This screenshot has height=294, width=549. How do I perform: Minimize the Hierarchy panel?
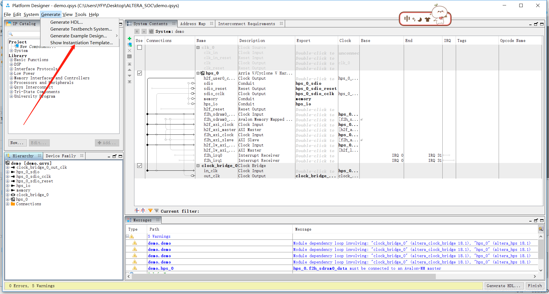click(109, 156)
